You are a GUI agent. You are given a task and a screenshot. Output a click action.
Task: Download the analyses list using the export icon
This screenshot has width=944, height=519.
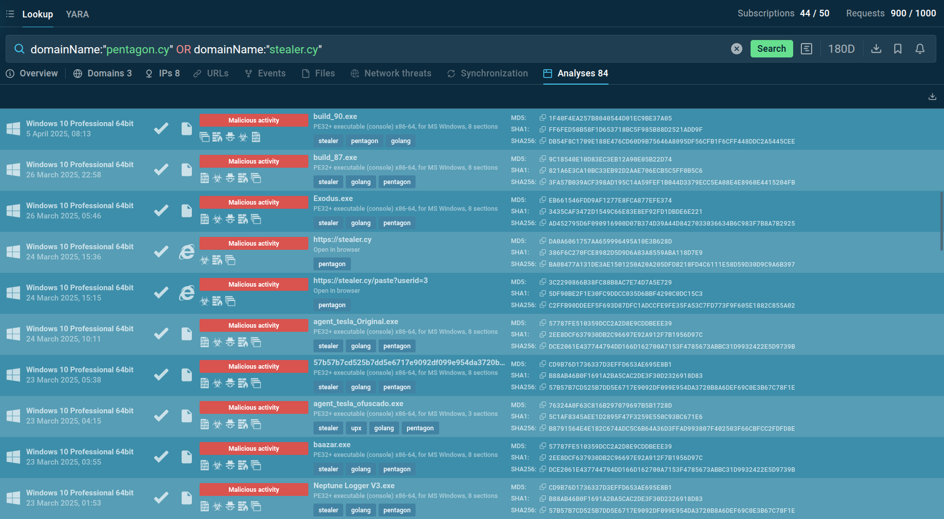(932, 96)
